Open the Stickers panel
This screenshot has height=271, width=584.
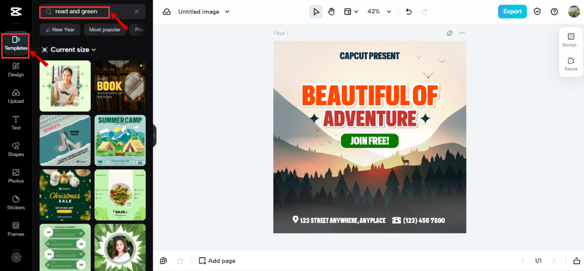point(16,203)
